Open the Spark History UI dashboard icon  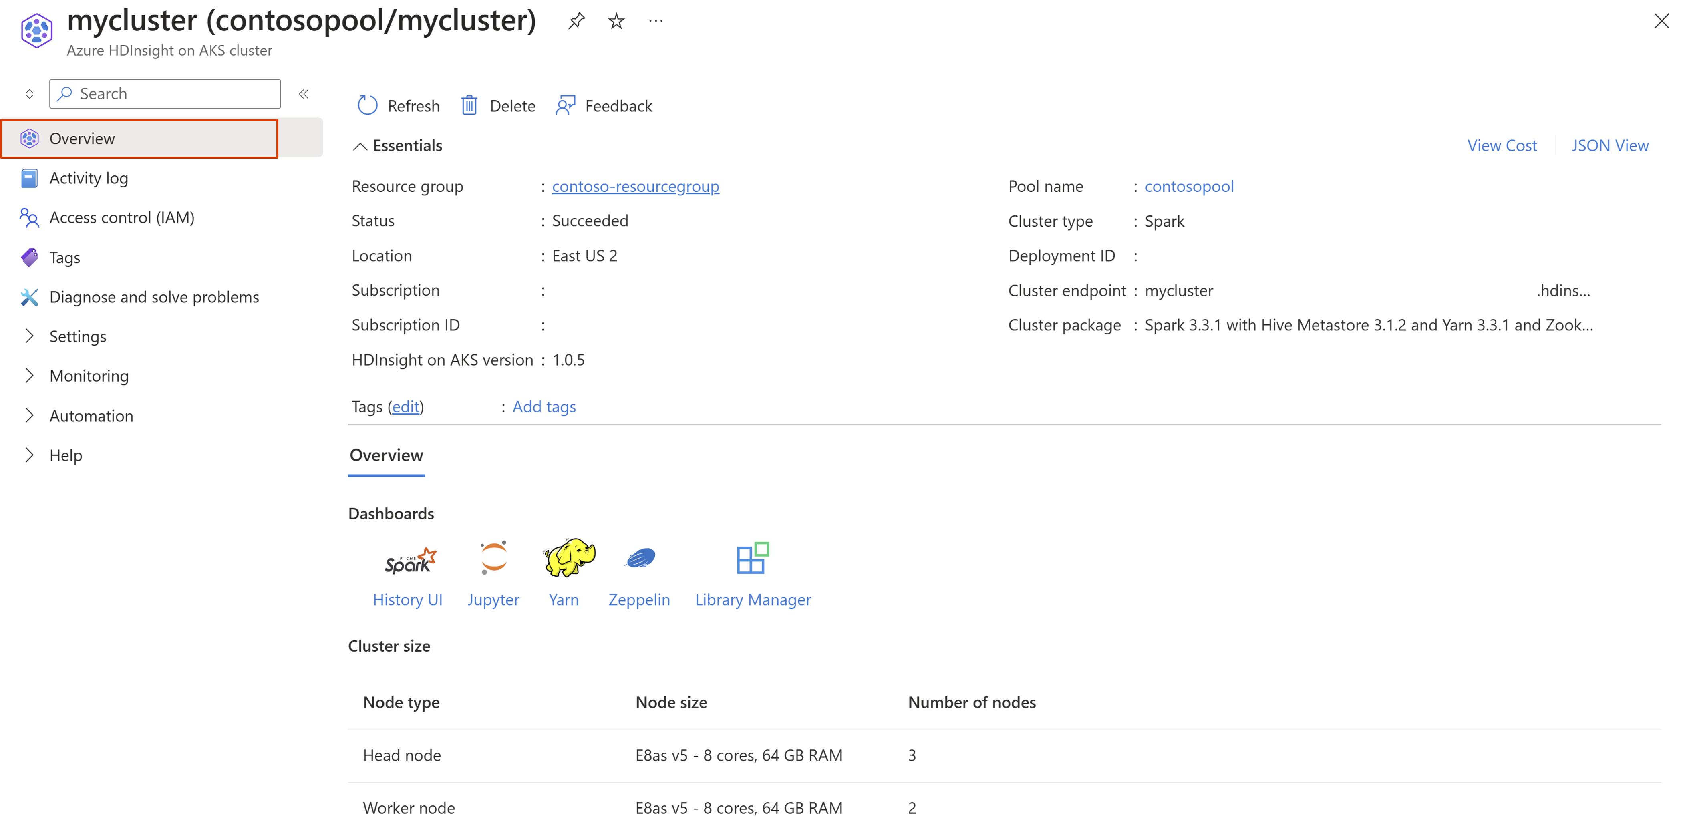(x=409, y=560)
